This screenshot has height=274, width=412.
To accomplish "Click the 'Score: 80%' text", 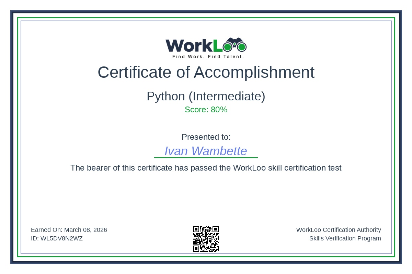I will point(206,110).
